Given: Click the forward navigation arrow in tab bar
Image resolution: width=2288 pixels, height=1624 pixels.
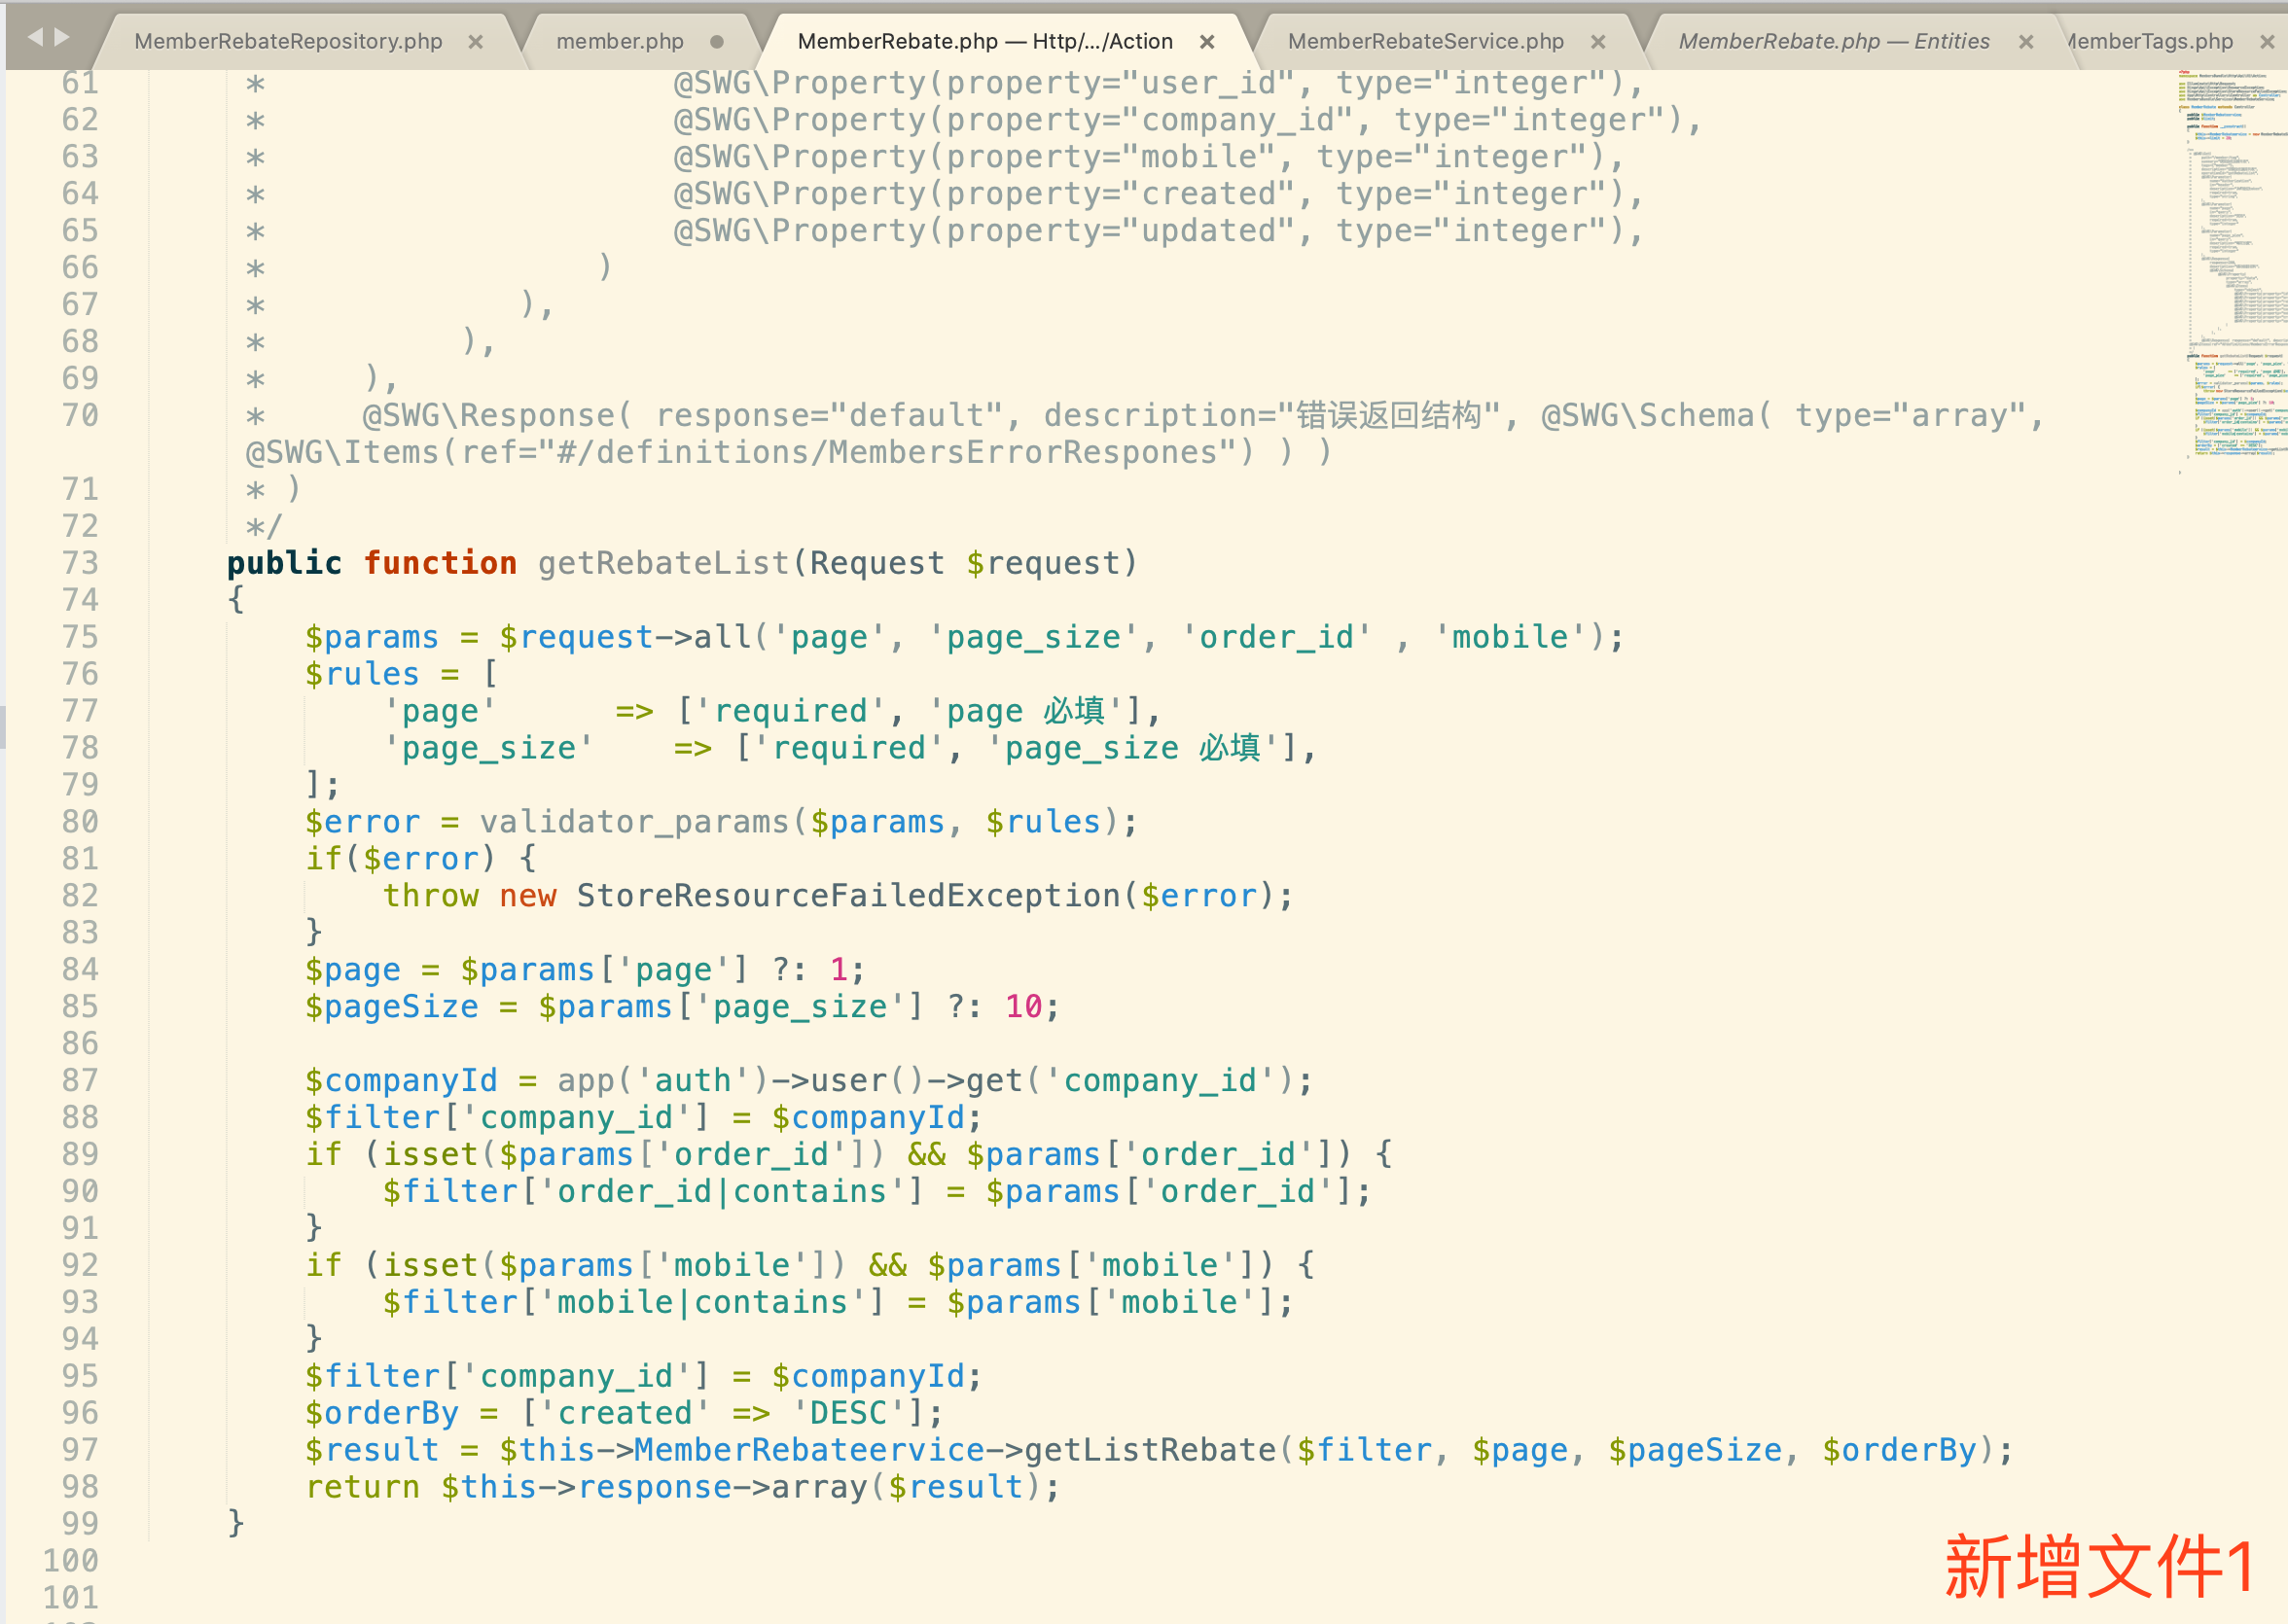Looking at the screenshot, I should point(62,37).
